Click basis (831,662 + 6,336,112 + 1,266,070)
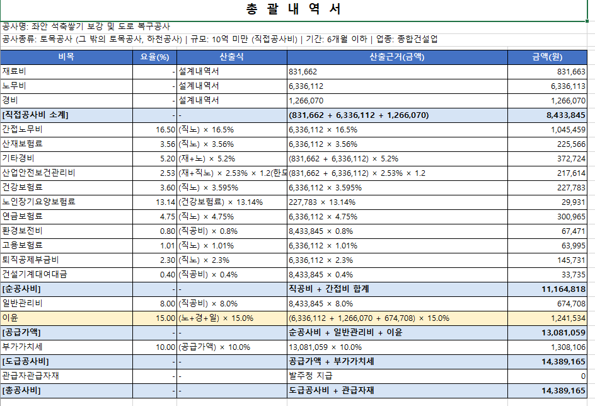Viewport: 595px width, 406px height. (x=397, y=115)
